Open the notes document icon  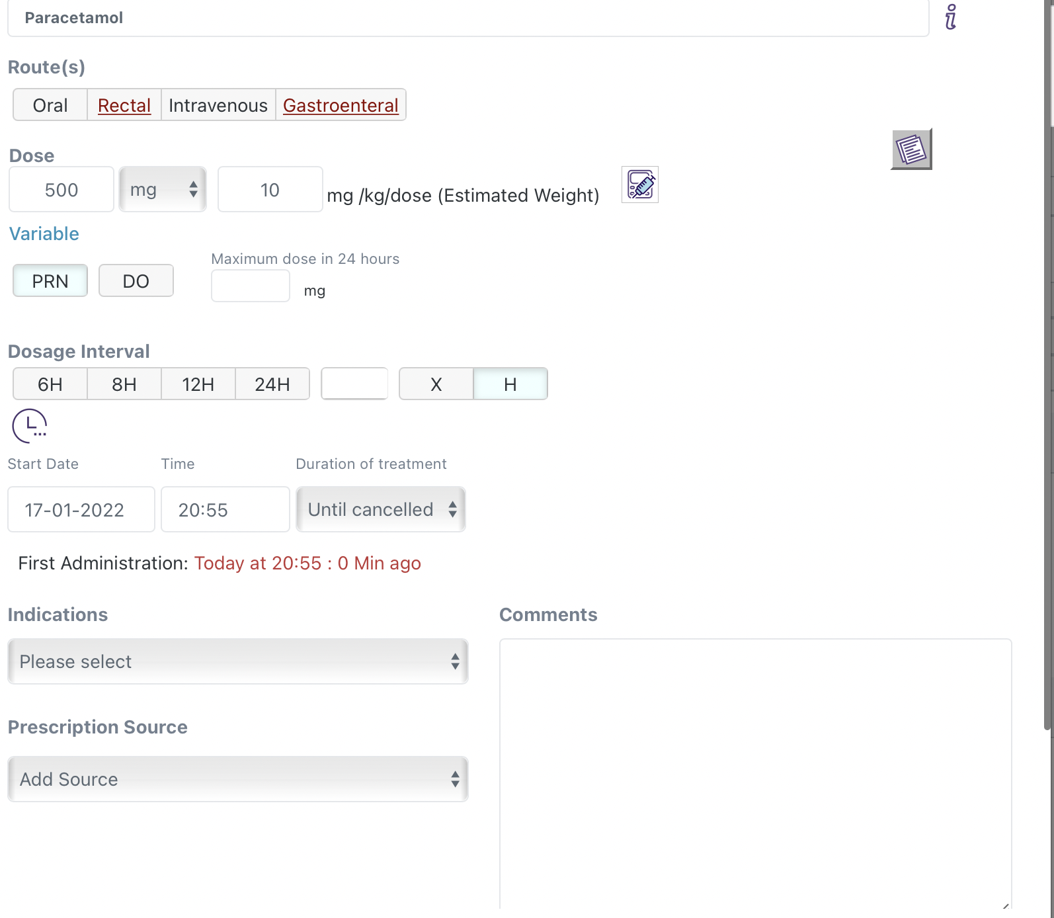pos(911,149)
